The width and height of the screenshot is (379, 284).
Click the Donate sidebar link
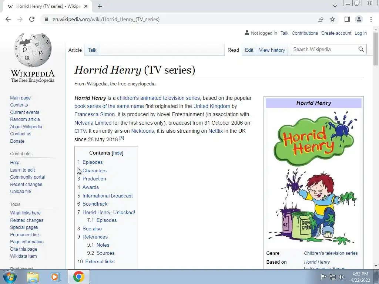tap(17, 141)
